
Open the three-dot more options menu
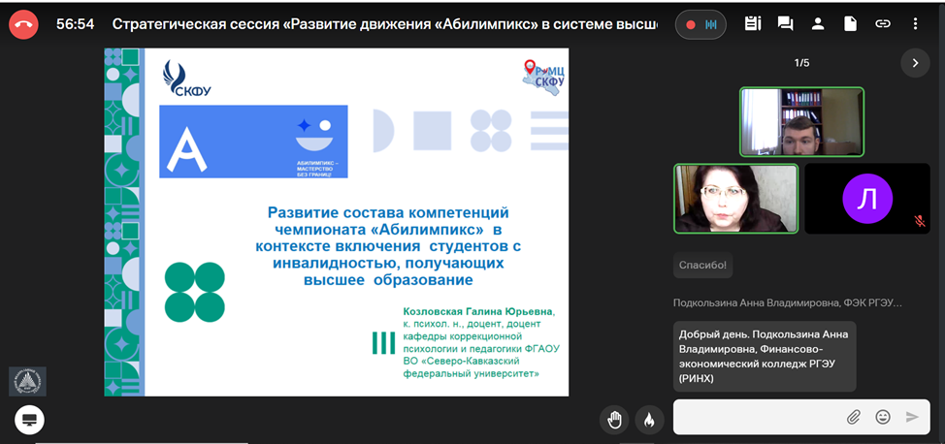[x=915, y=24]
